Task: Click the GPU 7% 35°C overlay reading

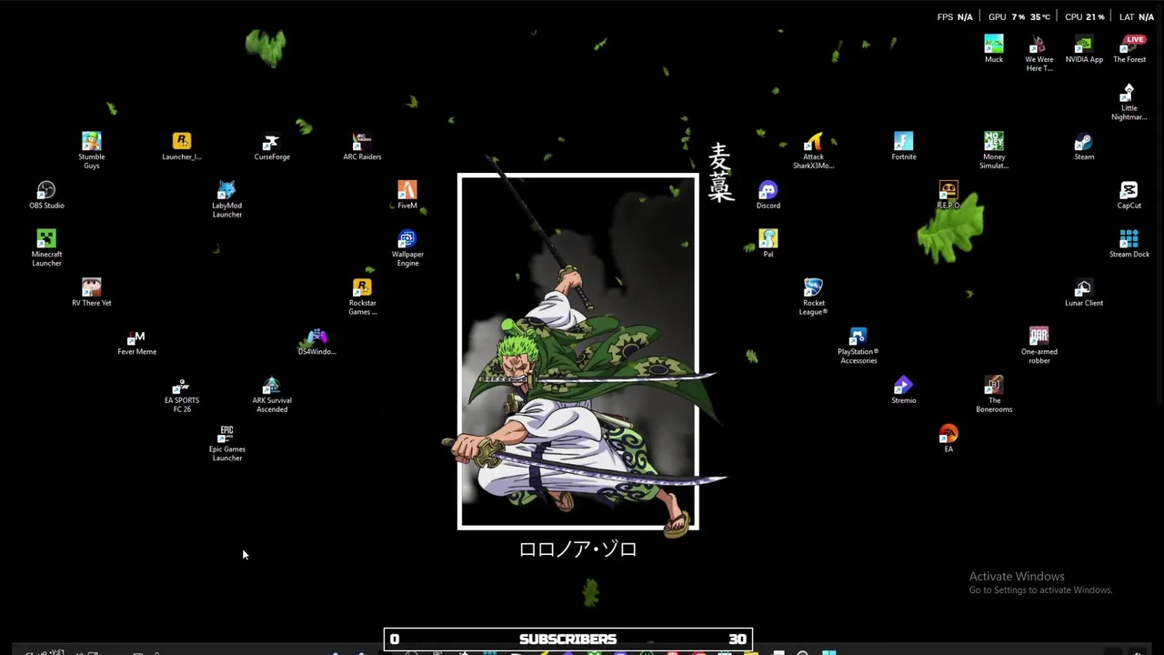Action: 1018,17
